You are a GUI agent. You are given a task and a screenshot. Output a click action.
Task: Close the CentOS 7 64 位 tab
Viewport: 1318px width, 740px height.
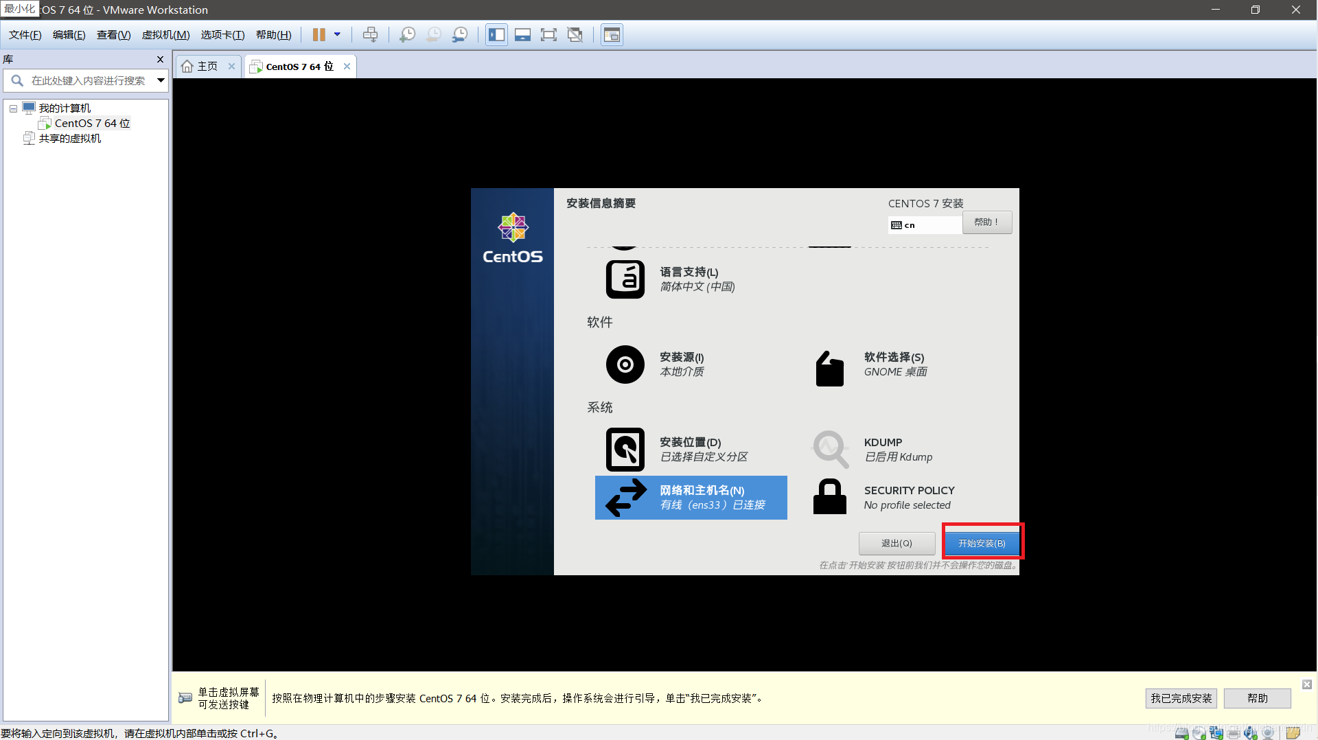pos(347,67)
